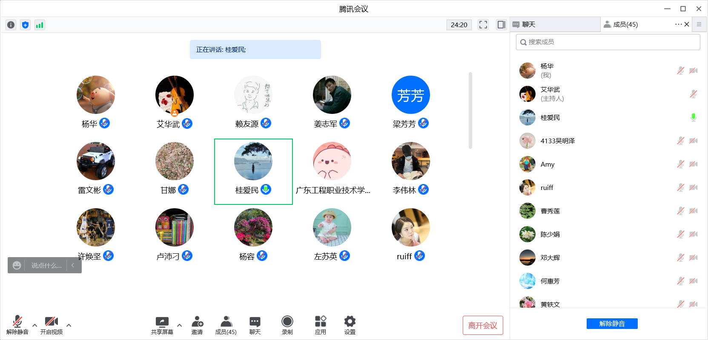The width and height of the screenshot is (708, 340).
Task: Open Settings (设置) gear icon
Action: pos(350,325)
